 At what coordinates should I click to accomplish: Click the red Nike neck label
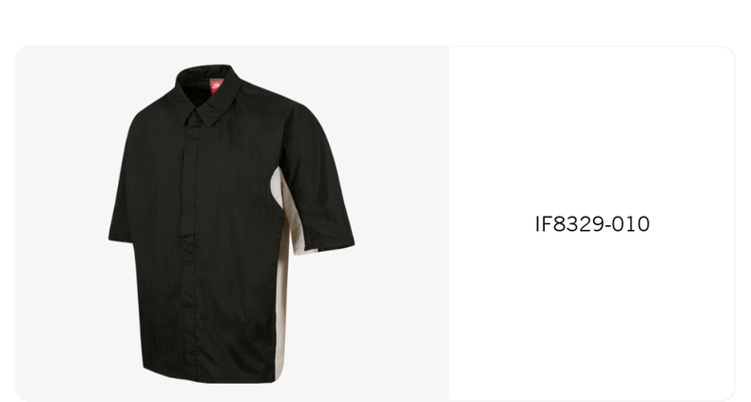(217, 86)
